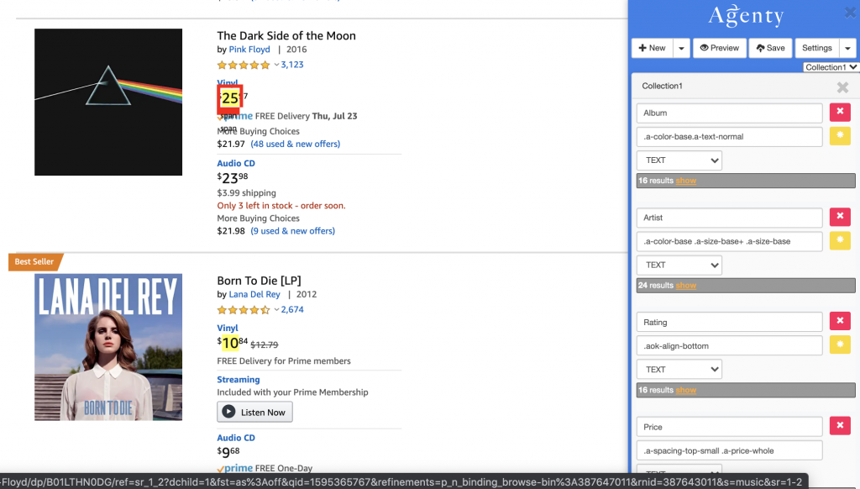Expand the Settings dropdown arrow

point(847,48)
